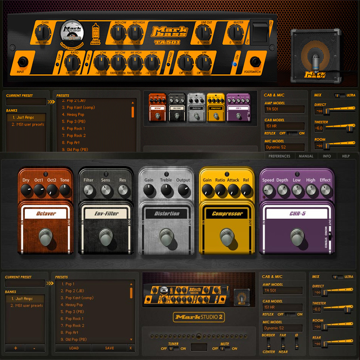360x360 pixels.
Task: Open Amp Model TA 501 selector in amp view
Action: pyautogui.click(x=284, y=109)
